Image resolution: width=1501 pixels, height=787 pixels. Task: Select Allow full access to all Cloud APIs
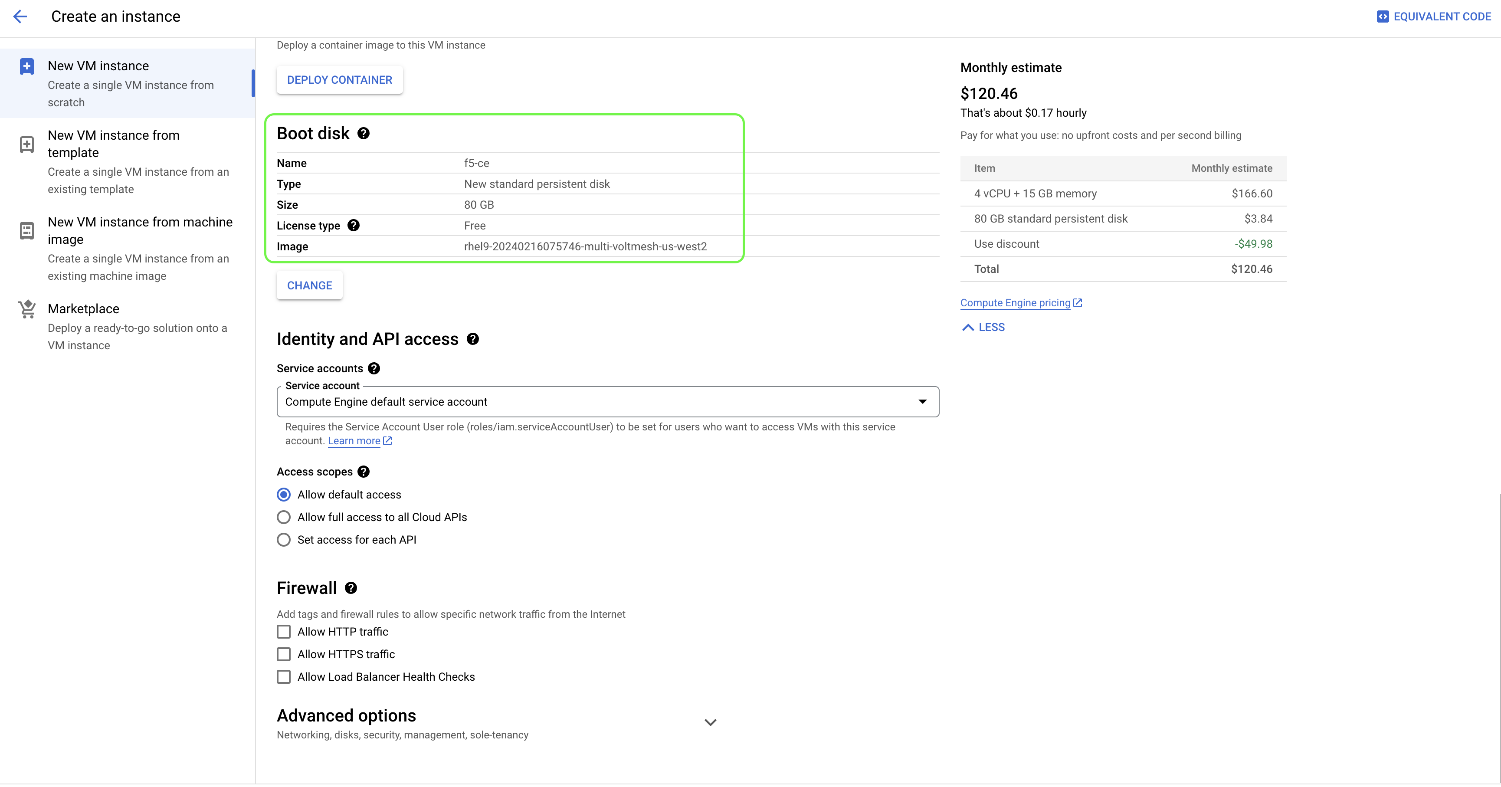coord(284,517)
